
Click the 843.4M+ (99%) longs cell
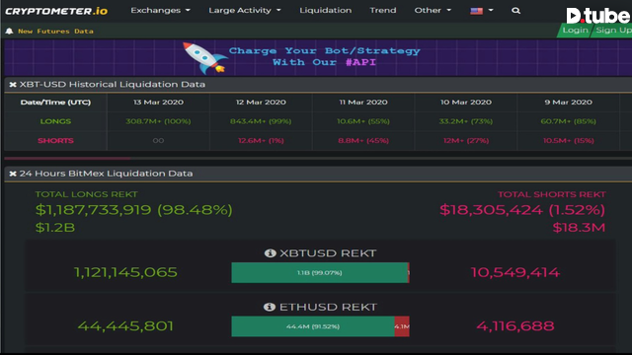pos(261,121)
